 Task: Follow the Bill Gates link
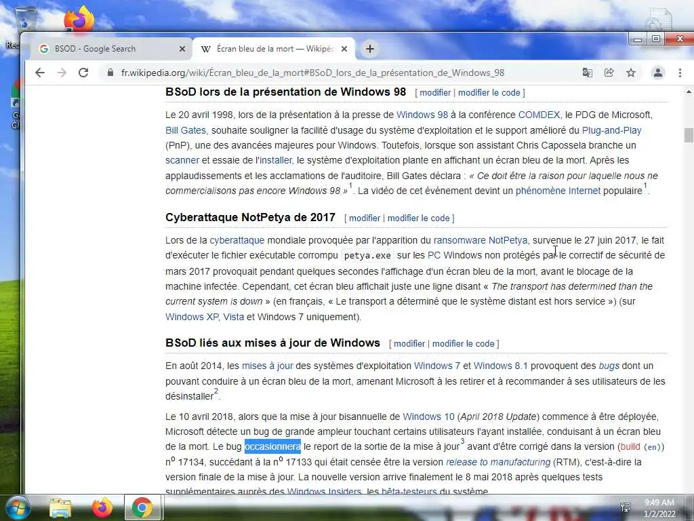tap(186, 130)
